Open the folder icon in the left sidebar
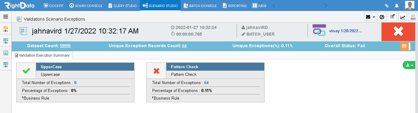Viewport: 418px width, 113px height. tap(6, 29)
